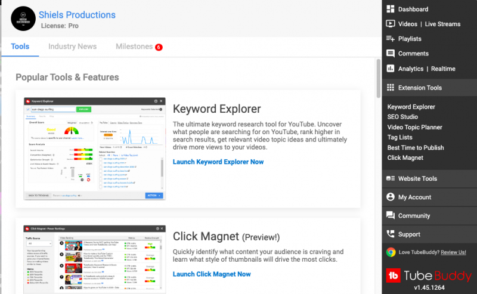Open SEO Studio from the sidebar

pos(402,117)
